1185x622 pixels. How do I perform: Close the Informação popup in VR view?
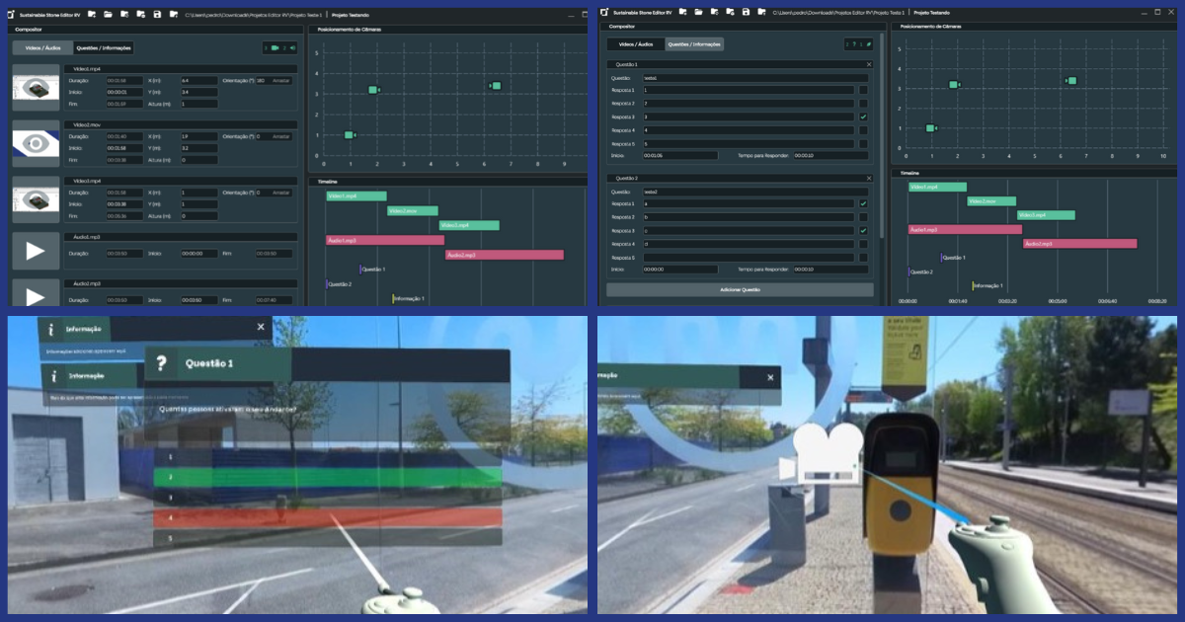point(261,327)
